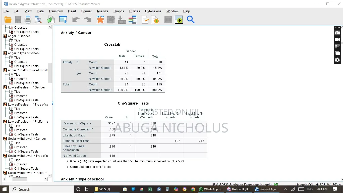Select 'Low self-esteem * Platform u' outline node
Screen dimensions: 343x193
click(28, 122)
